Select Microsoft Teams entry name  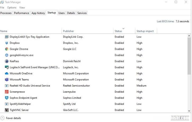[19, 80]
